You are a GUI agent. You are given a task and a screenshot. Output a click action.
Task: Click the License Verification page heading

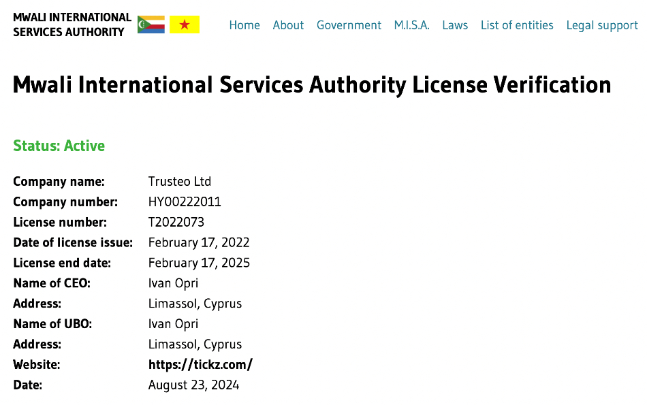tap(312, 85)
